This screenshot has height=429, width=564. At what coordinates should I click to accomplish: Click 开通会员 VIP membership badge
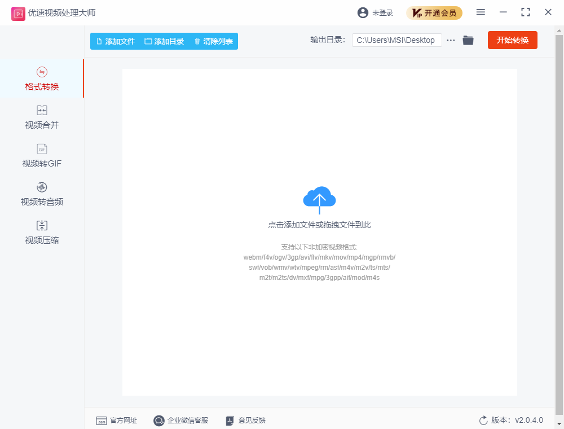[434, 12]
